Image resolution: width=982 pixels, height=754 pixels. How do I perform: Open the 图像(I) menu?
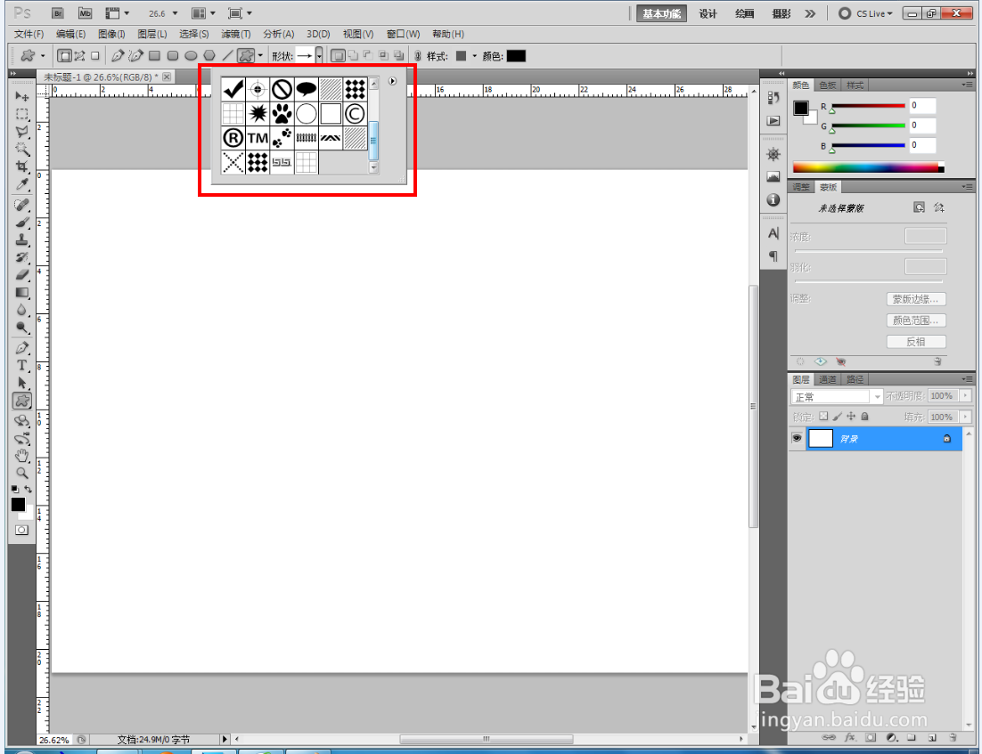point(111,34)
